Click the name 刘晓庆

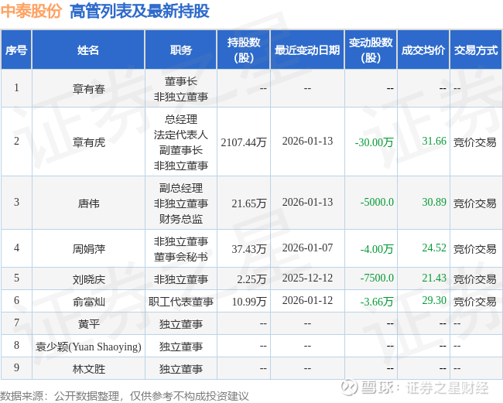click(x=88, y=279)
